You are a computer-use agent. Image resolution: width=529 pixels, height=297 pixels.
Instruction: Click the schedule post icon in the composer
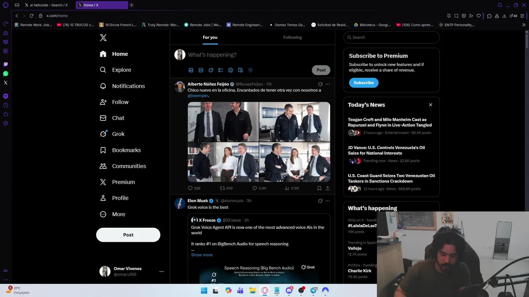(x=241, y=70)
